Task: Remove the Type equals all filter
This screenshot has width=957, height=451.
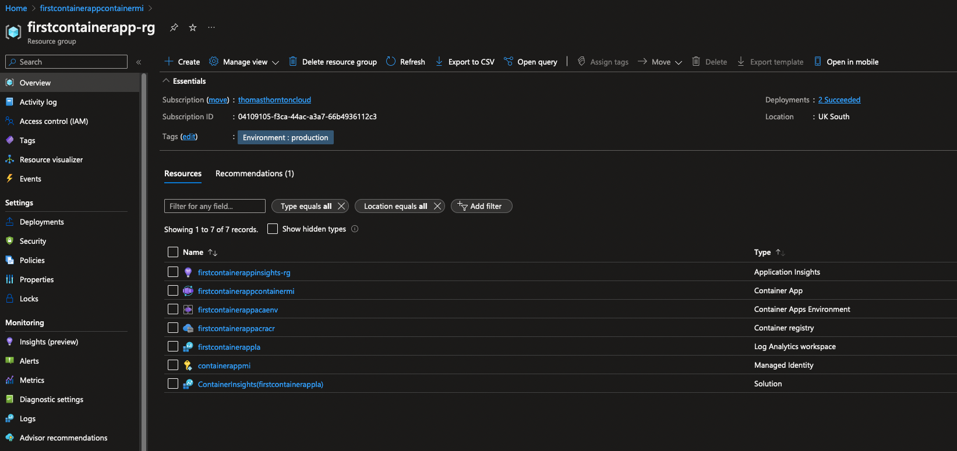Action: pos(341,206)
